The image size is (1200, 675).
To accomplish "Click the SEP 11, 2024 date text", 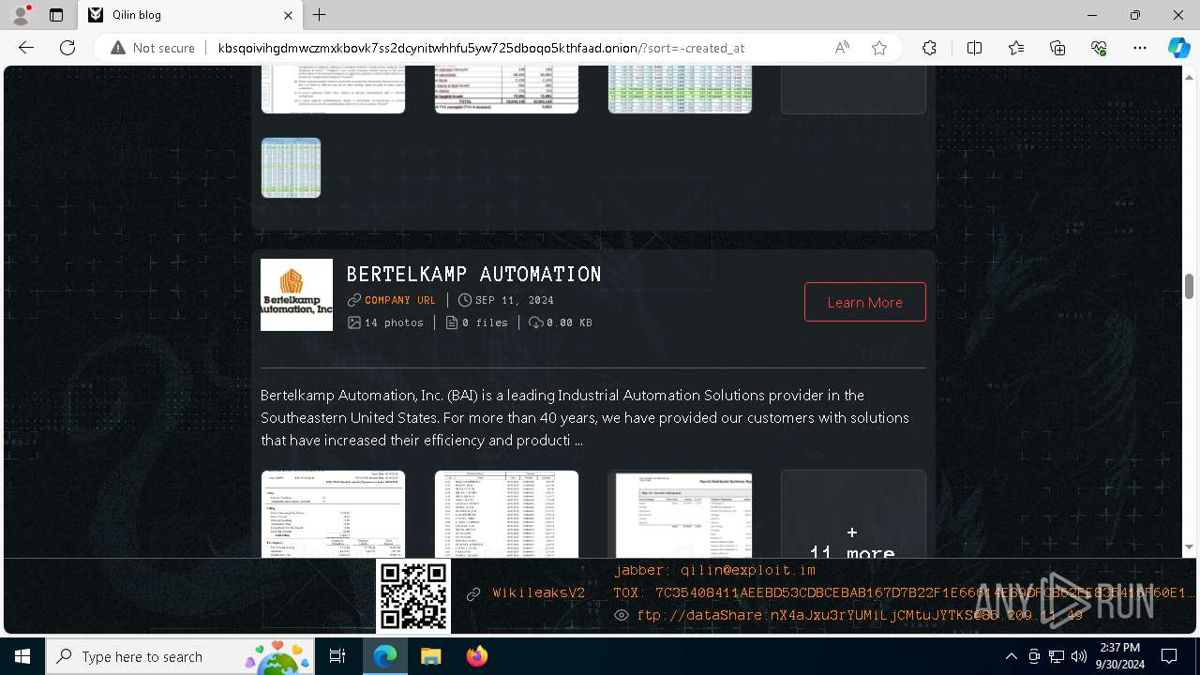I will click(515, 300).
